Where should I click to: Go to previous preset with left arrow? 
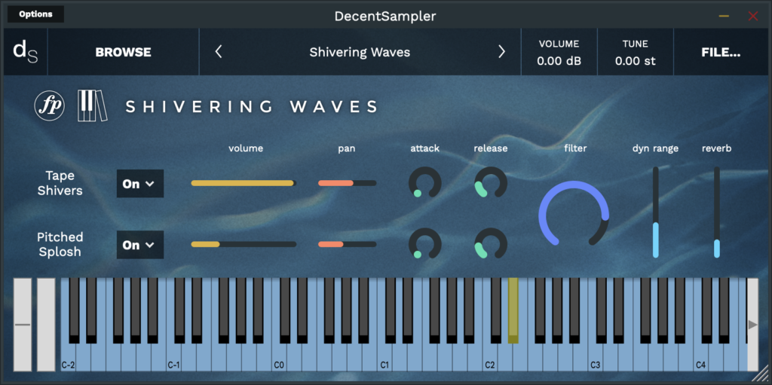point(219,52)
